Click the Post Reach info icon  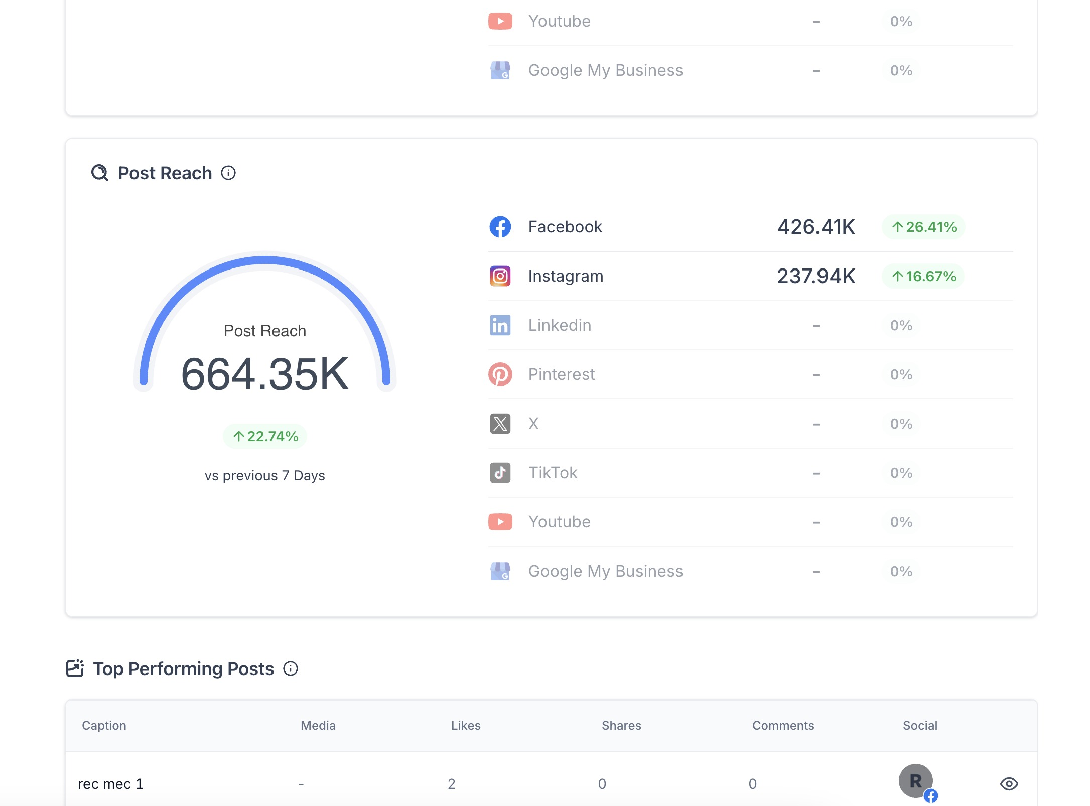(x=228, y=173)
